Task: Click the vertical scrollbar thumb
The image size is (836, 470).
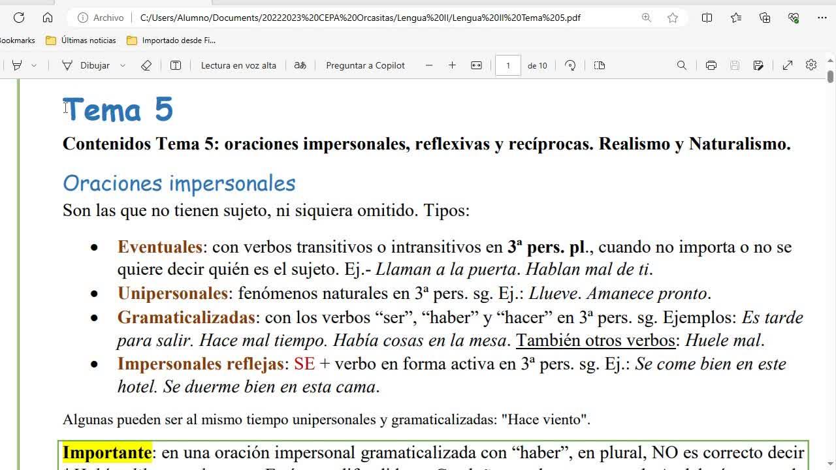Action: [831, 76]
